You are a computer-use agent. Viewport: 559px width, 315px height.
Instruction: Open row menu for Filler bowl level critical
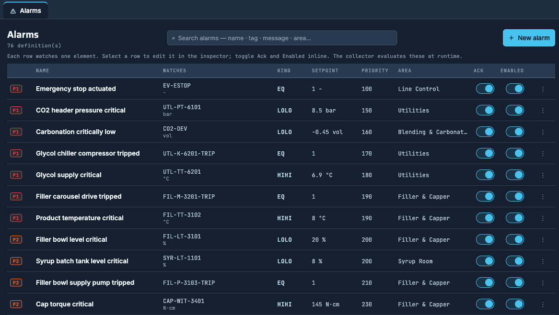pos(543,239)
